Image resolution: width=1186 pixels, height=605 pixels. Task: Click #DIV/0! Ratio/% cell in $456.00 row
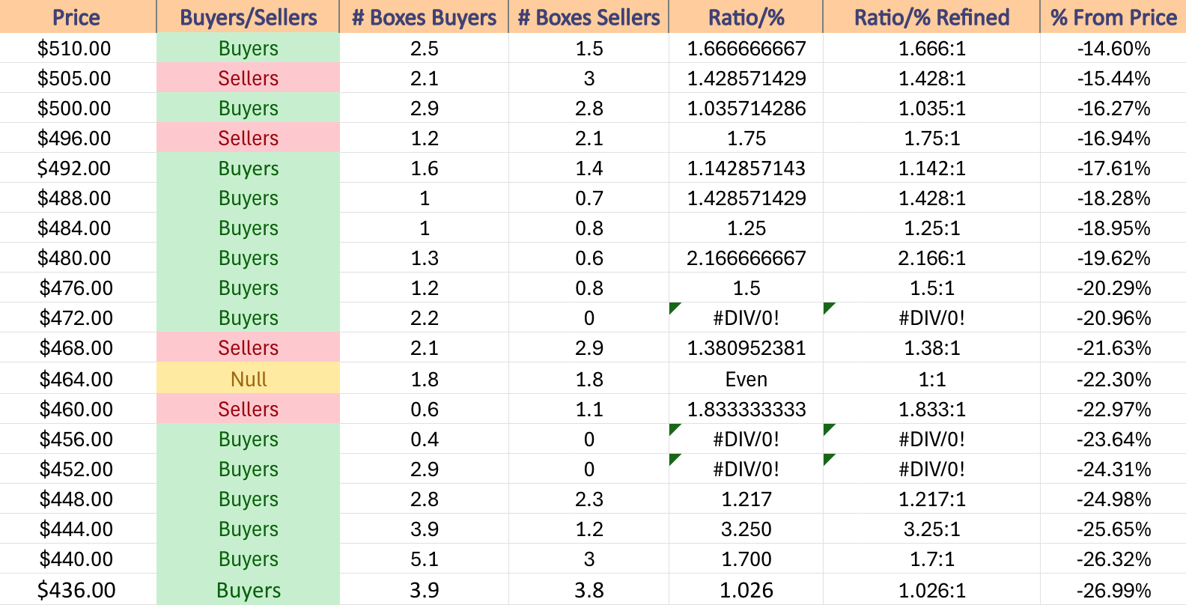746,439
